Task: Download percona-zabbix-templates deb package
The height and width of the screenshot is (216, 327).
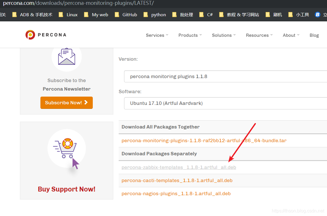Action: tap(179, 167)
